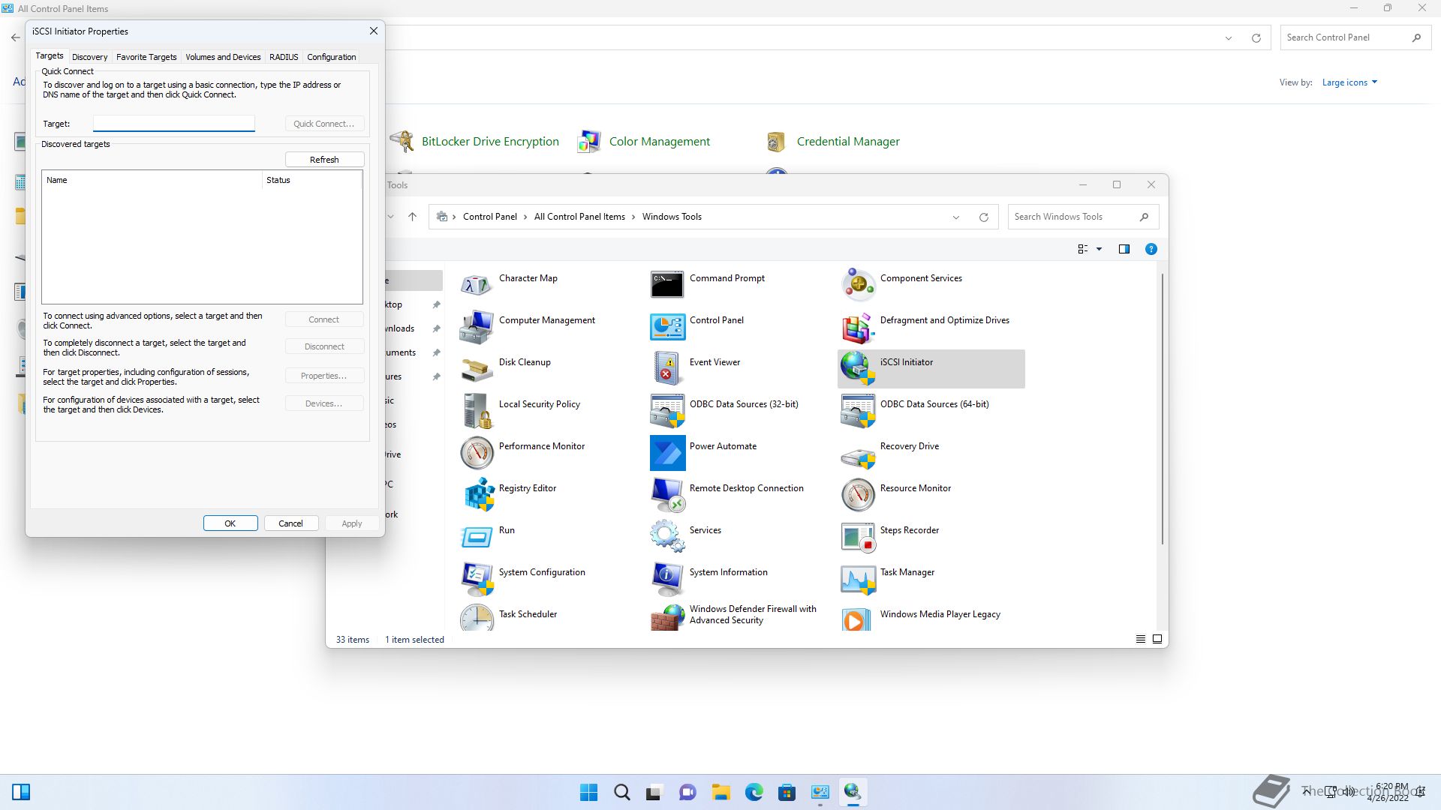Click OK in iSCSI Initiator Properties
Screen dimensions: 1441x810
[230, 523]
